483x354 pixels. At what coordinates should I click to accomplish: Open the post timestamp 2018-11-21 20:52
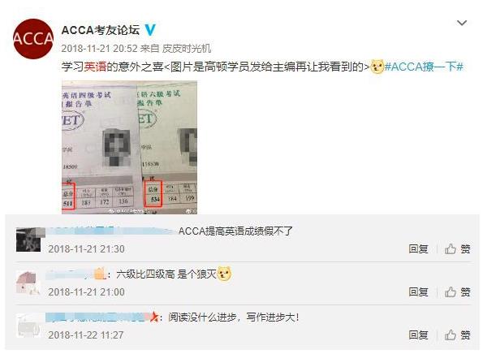pyautogui.click(x=99, y=49)
